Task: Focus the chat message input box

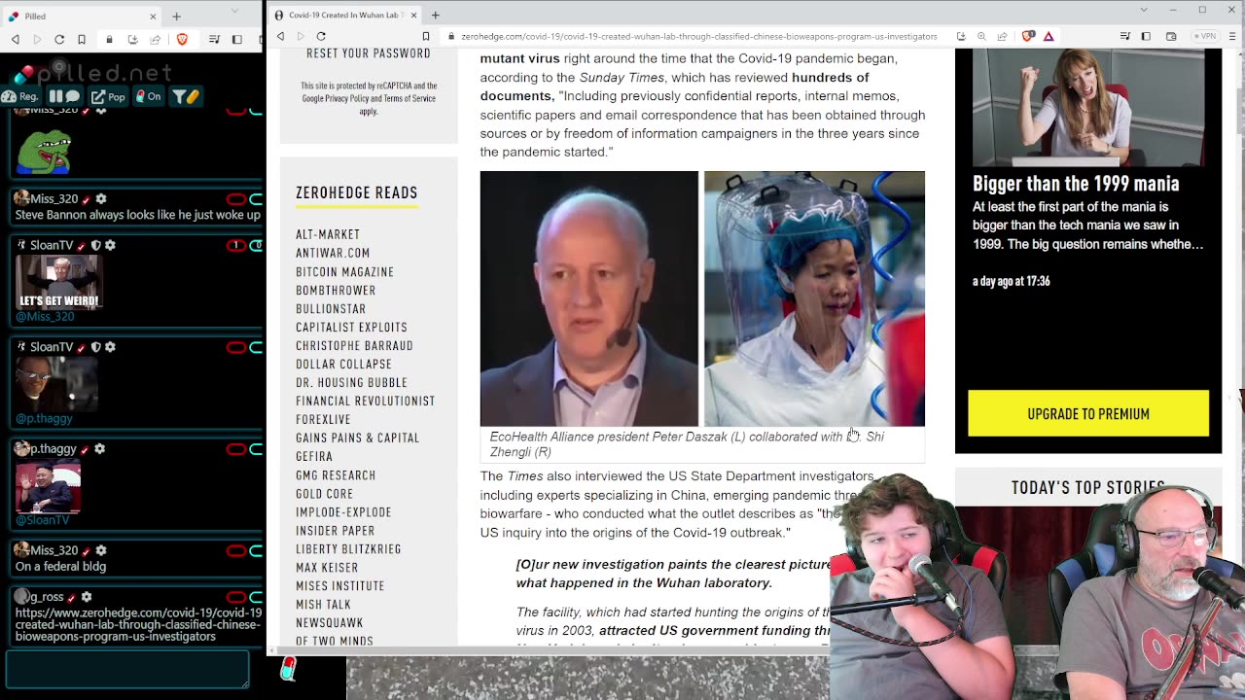Action: 127,669
